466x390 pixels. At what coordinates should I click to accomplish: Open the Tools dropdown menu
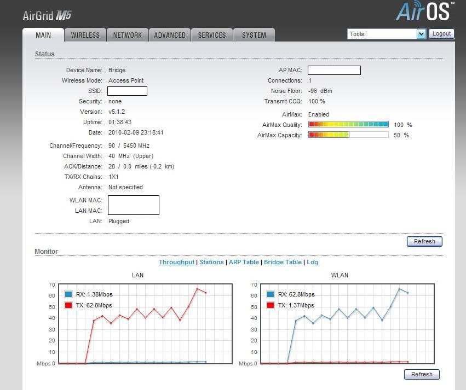[x=387, y=34]
